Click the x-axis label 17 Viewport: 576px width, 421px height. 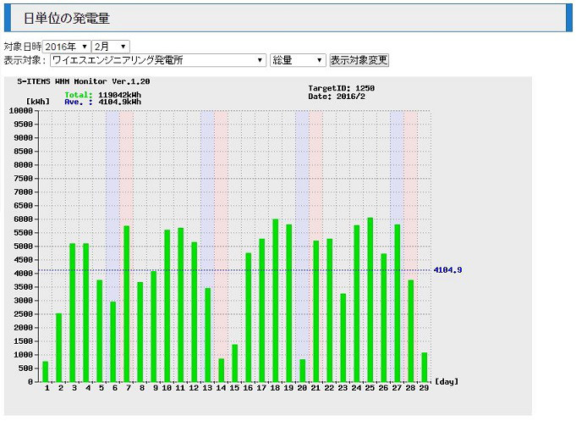(261, 388)
